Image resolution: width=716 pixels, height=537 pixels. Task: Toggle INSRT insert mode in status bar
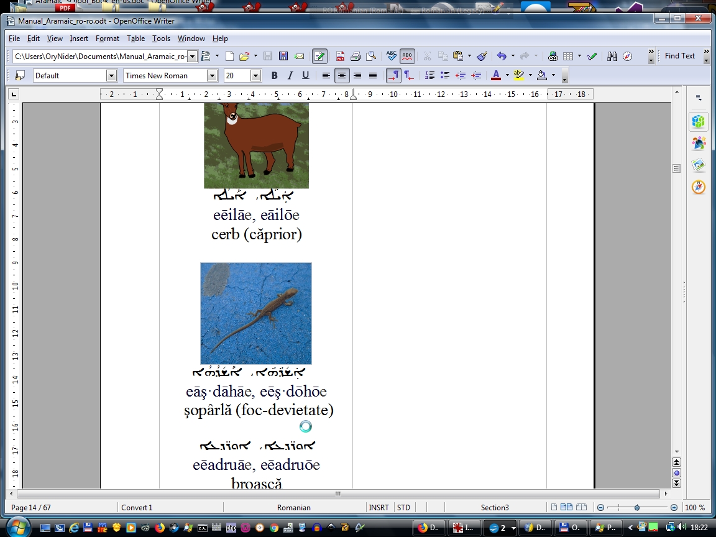[x=379, y=508]
